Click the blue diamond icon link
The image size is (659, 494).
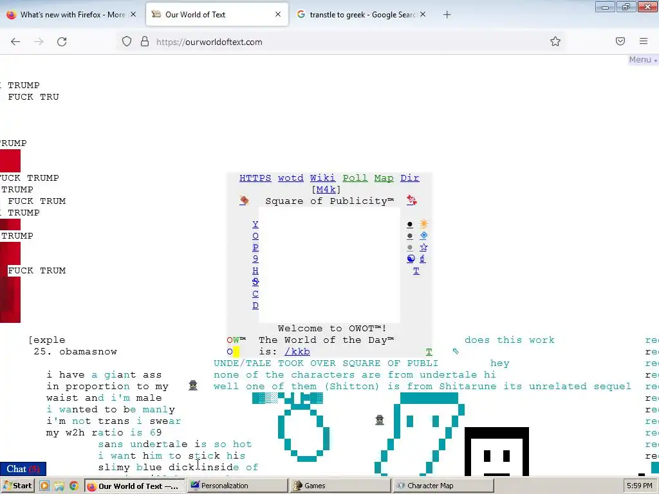point(423,235)
